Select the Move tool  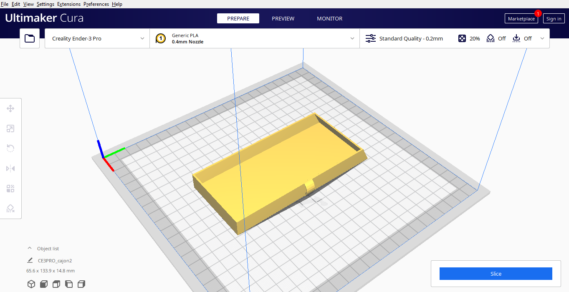pyautogui.click(x=10, y=108)
